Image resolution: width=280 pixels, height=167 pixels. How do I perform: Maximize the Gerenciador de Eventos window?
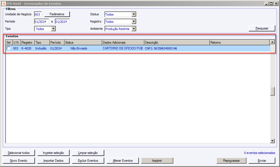click(271, 4)
